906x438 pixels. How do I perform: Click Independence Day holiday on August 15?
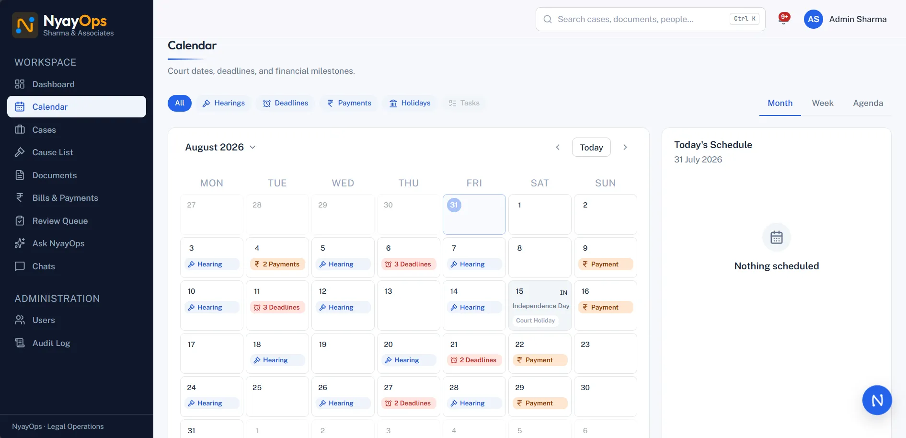click(541, 306)
